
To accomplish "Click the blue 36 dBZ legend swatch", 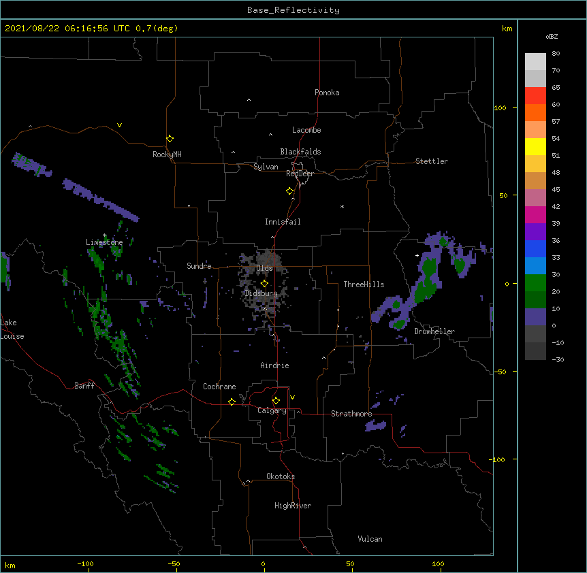I will pyautogui.click(x=535, y=248).
